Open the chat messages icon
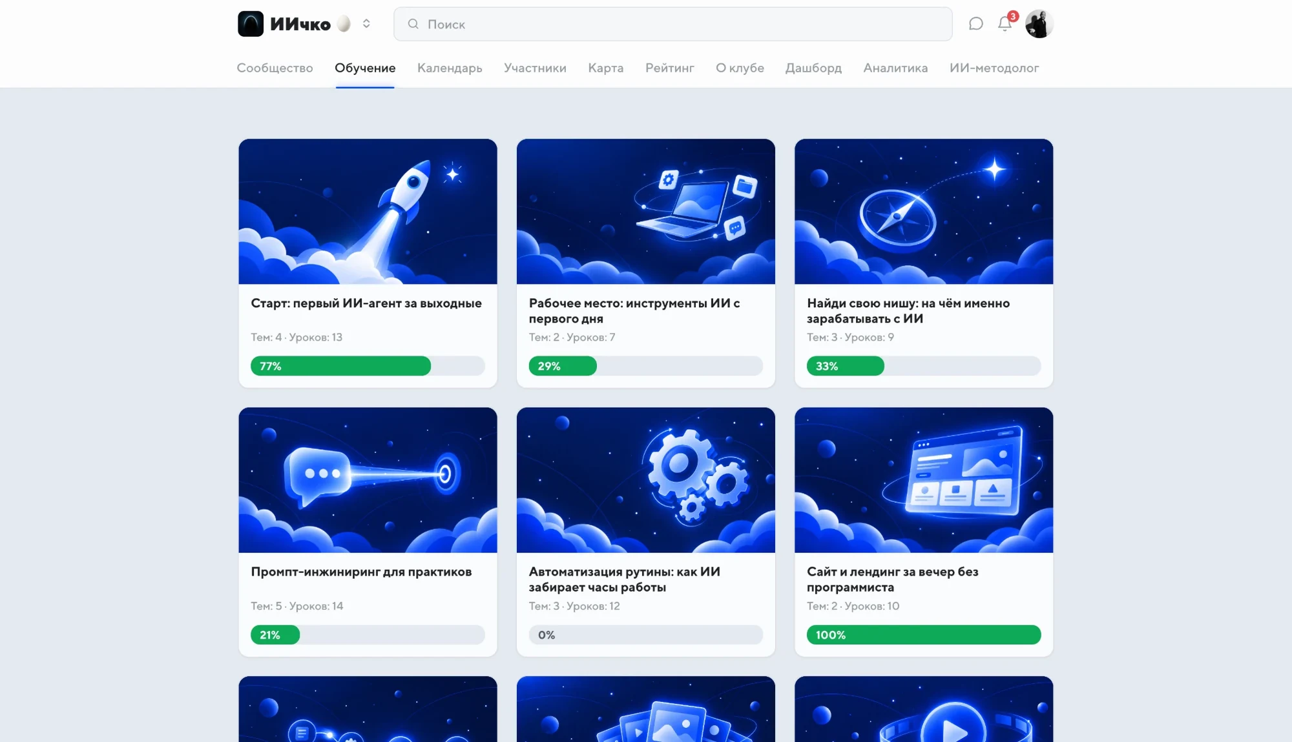 (975, 24)
